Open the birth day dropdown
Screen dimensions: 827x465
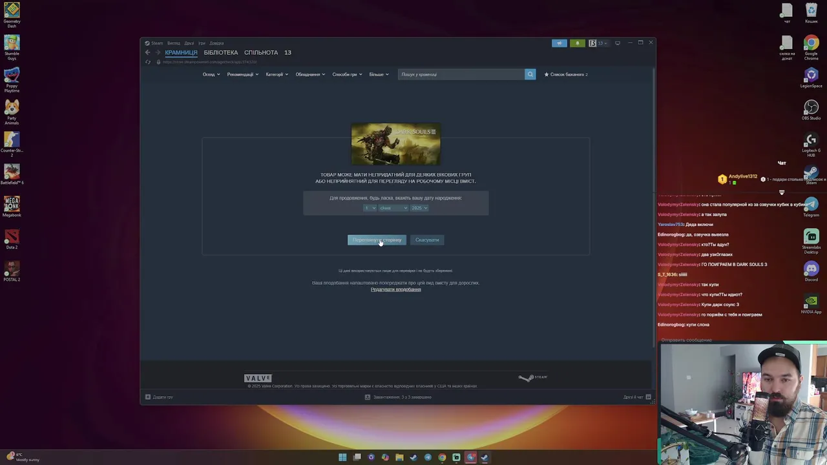(370, 208)
